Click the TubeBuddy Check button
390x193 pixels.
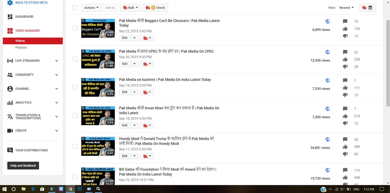point(156,8)
